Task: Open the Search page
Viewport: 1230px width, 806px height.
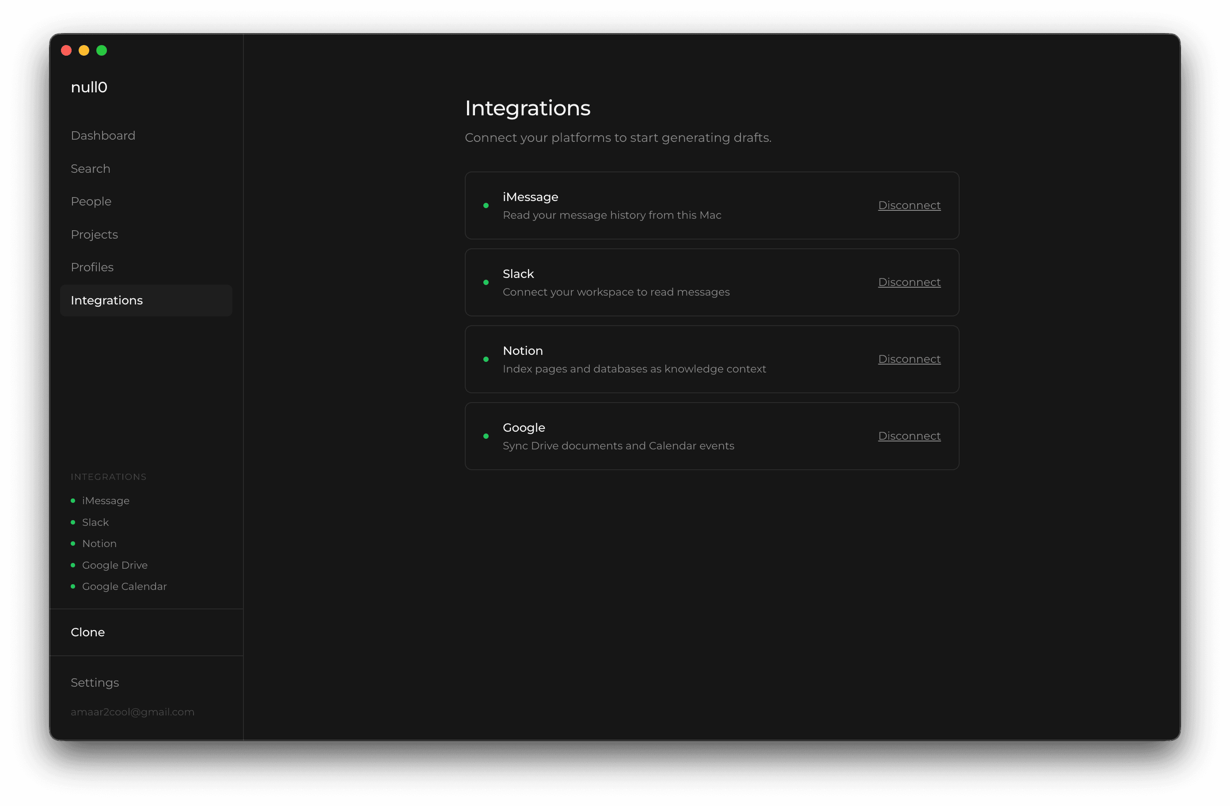Action: click(90, 168)
